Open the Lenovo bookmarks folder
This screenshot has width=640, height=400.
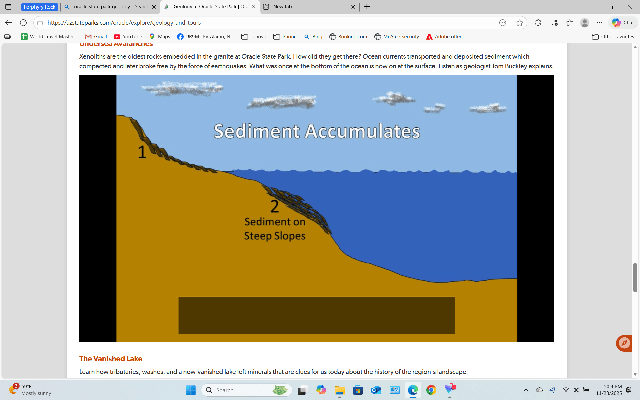(254, 37)
